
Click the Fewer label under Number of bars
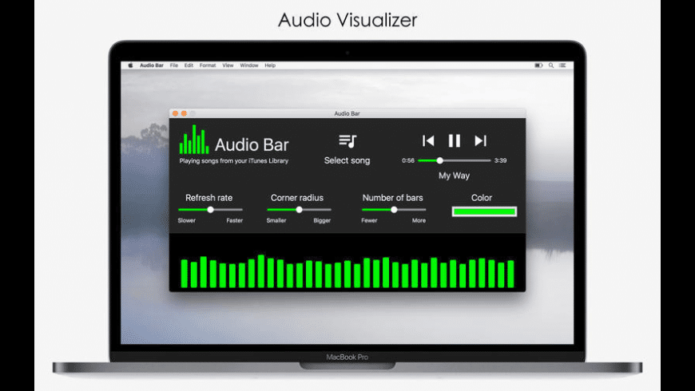click(x=369, y=220)
